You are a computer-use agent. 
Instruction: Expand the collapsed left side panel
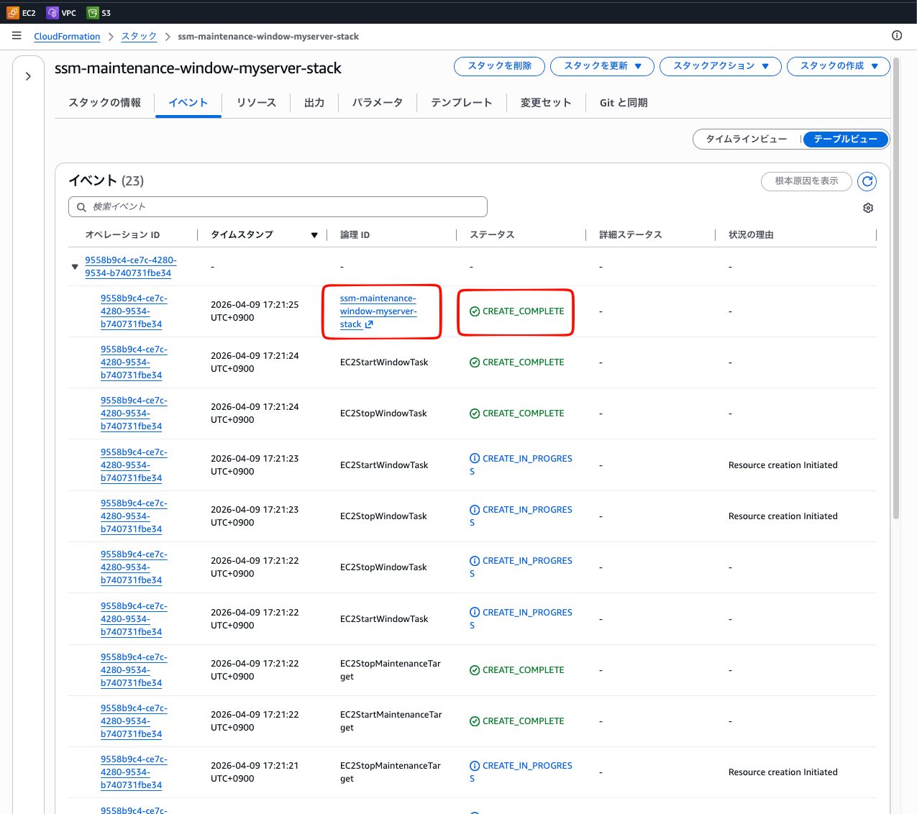click(28, 76)
